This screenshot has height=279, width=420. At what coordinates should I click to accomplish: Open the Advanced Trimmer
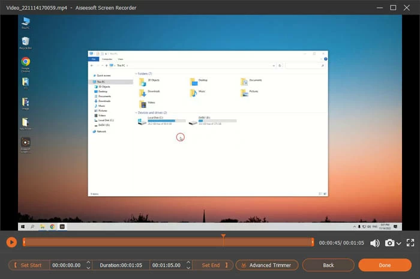click(267, 265)
